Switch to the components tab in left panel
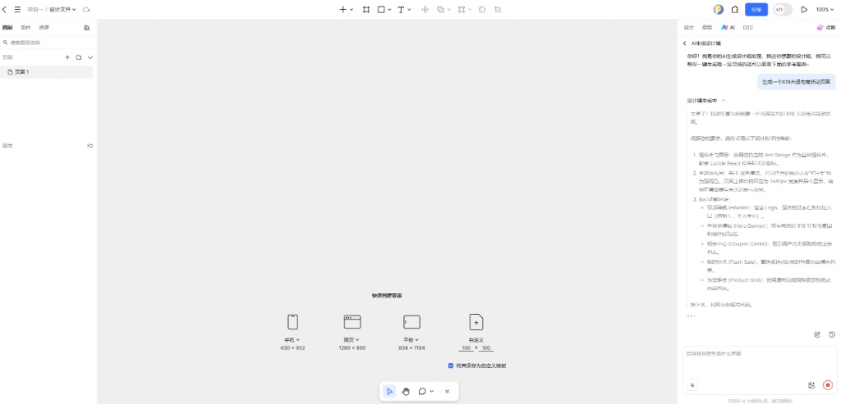The image size is (841, 404). (x=25, y=27)
